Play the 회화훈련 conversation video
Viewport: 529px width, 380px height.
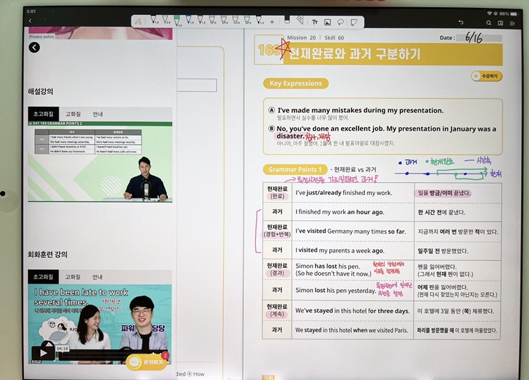coord(43,353)
